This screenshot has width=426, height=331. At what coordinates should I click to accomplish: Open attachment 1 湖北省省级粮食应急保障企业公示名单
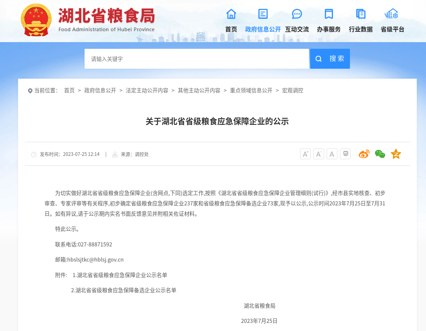coord(120,275)
